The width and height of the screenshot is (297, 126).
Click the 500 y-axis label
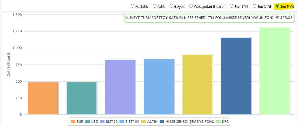click(19, 81)
